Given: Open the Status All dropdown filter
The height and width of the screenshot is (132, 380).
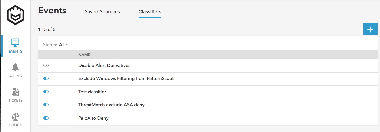Looking at the screenshot, I should coord(63,45).
